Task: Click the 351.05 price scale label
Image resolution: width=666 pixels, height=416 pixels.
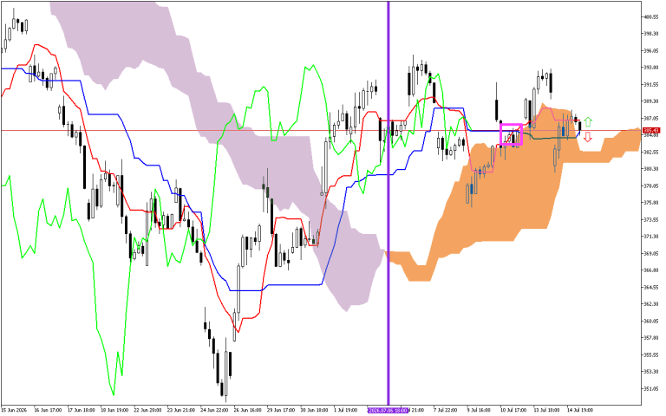Action: click(x=651, y=388)
